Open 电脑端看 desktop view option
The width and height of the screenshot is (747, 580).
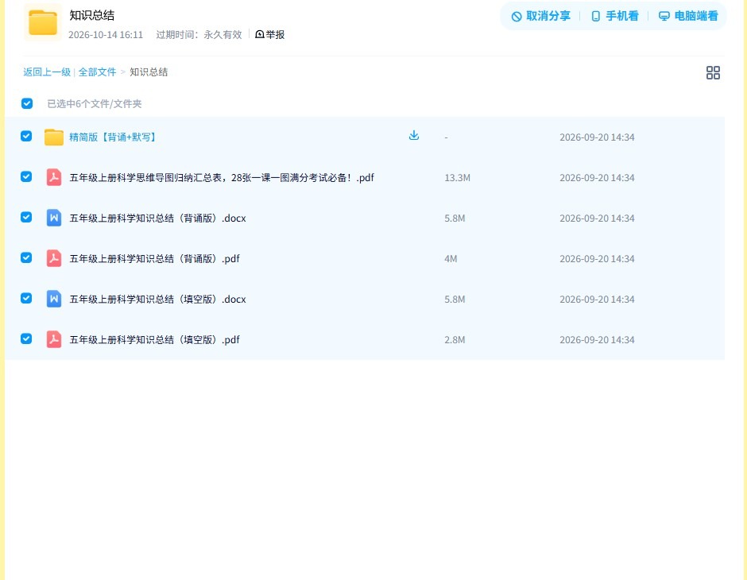pyautogui.click(x=688, y=16)
